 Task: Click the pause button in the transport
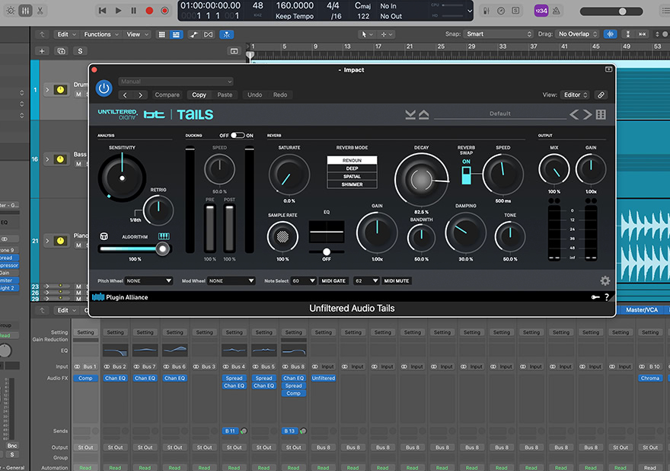134,11
